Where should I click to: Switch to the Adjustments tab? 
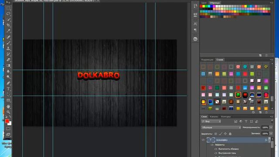(208, 60)
